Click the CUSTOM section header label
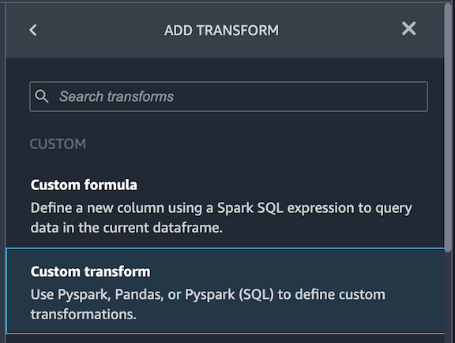This screenshot has width=455, height=343. pos(58,144)
